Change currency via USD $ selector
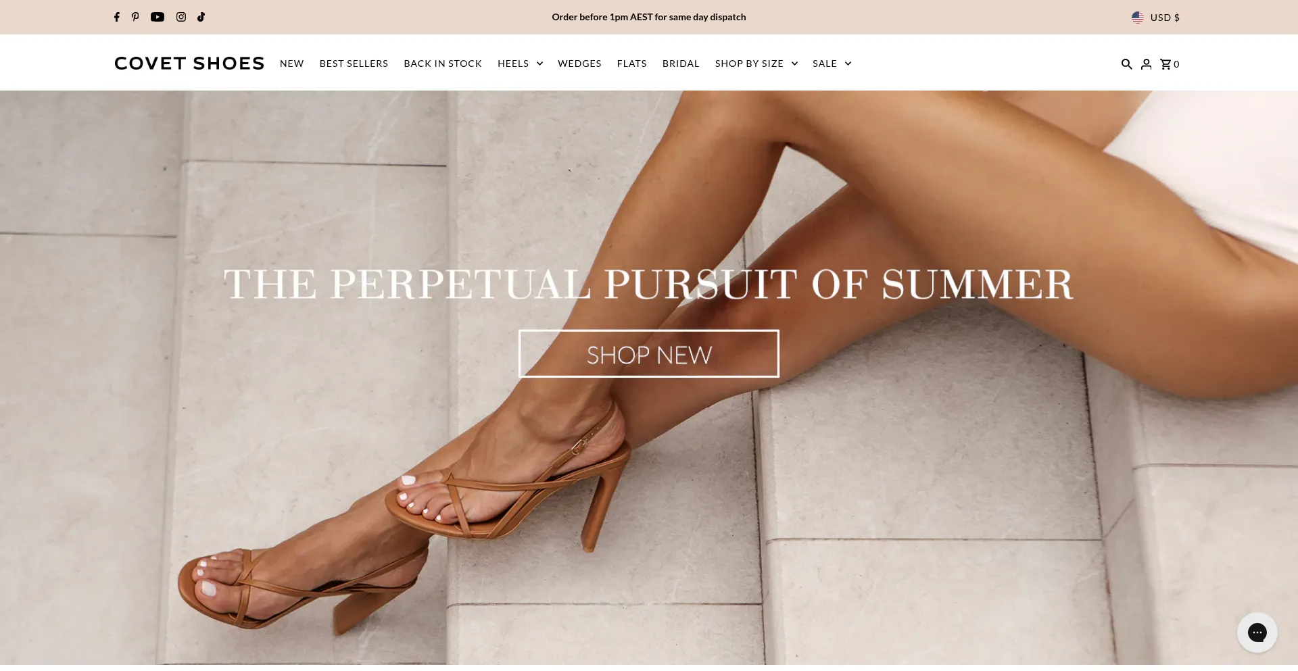The width and height of the screenshot is (1298, 671). tap(1155, 18)
